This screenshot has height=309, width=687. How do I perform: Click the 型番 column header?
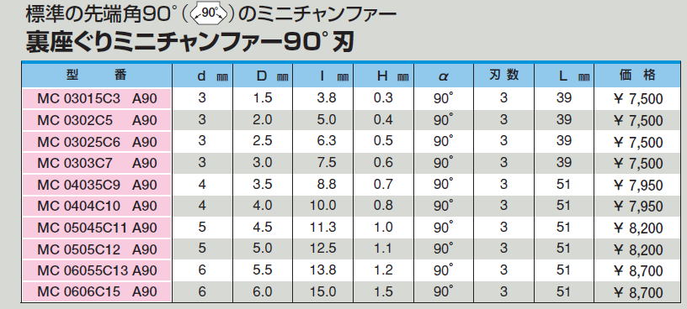(96, 76)
